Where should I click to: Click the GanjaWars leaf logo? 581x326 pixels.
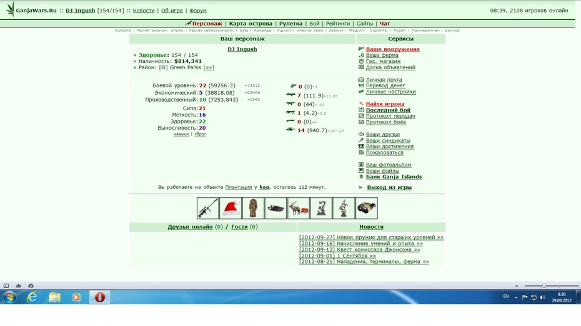tap(11, 9)
